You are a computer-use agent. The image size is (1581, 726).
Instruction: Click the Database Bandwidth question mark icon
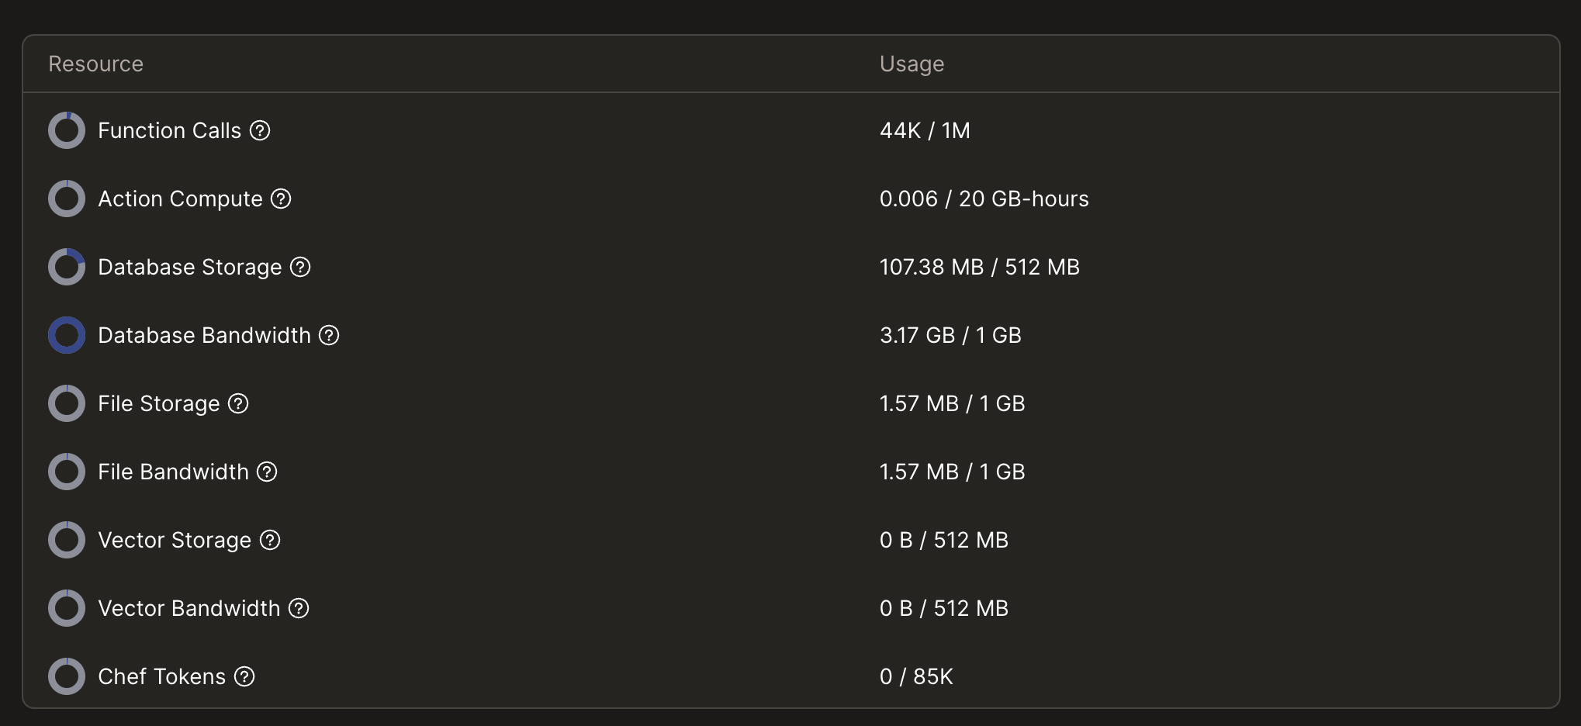coord(329,335)
